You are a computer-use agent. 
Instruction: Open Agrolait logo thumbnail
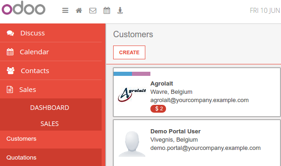point(132,95)
